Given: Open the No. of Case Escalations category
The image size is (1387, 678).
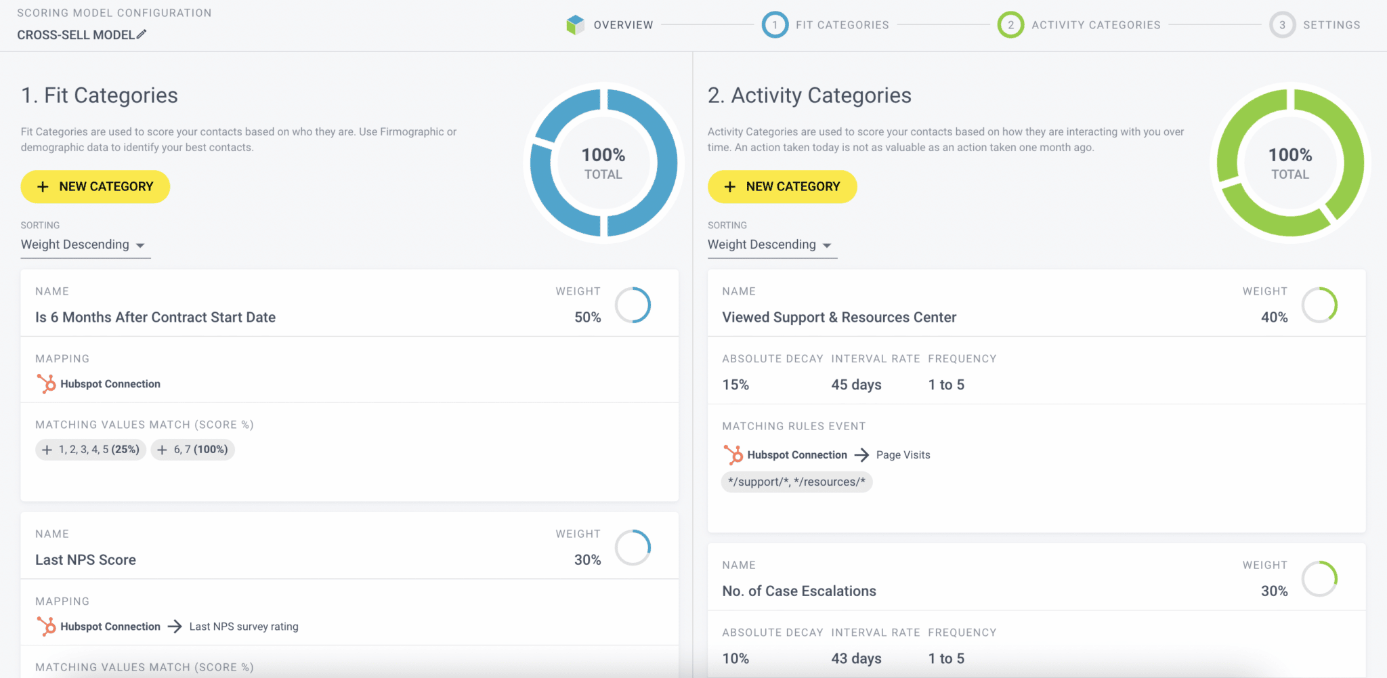Looking at the screenshot, I should pos(799,591).
